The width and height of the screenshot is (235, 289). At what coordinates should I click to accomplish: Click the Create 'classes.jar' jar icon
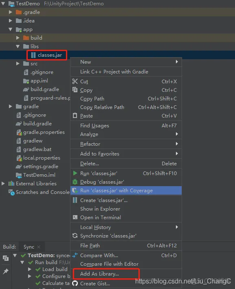click(x=75, y=200)
